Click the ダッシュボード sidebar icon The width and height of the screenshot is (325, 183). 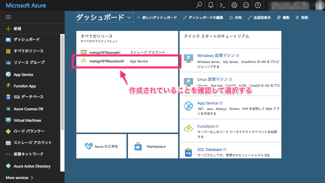click(x=8, y=40)
